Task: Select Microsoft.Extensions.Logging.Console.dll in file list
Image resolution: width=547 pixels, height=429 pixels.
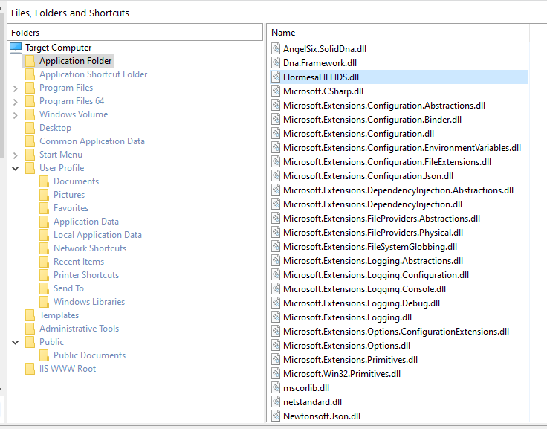Action: 364,289
